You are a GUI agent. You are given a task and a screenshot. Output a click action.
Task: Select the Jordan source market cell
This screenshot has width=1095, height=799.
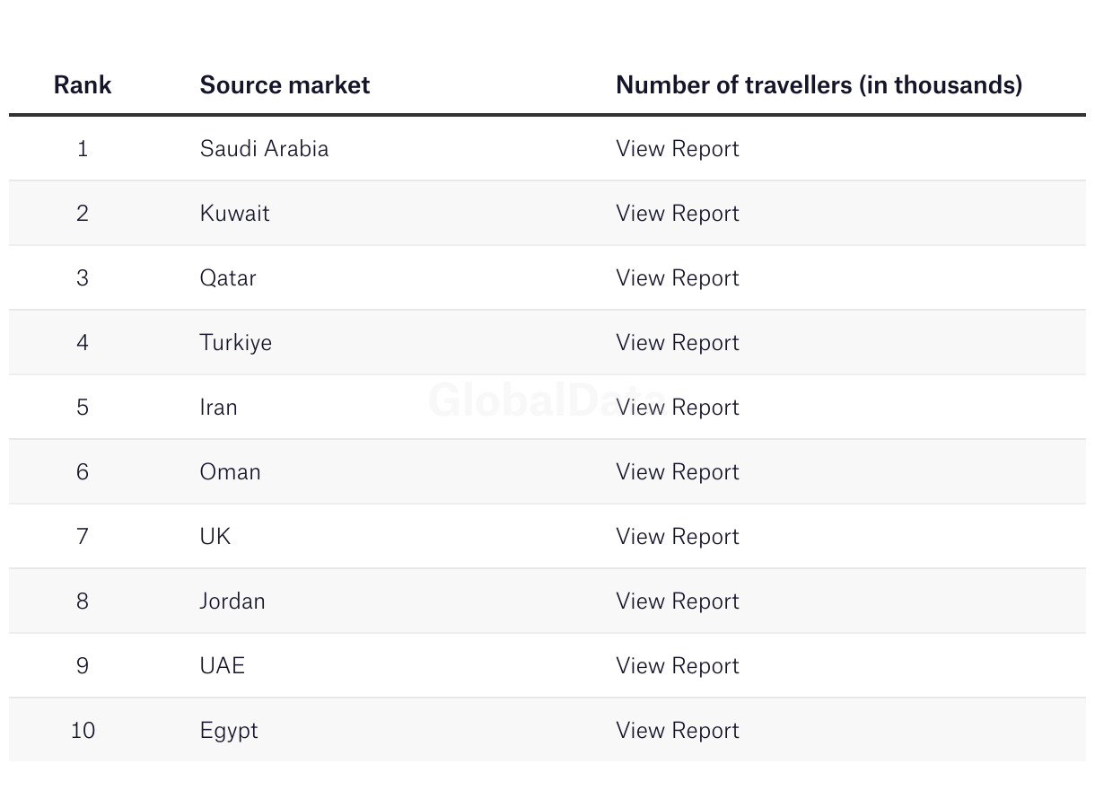[232, 601]
